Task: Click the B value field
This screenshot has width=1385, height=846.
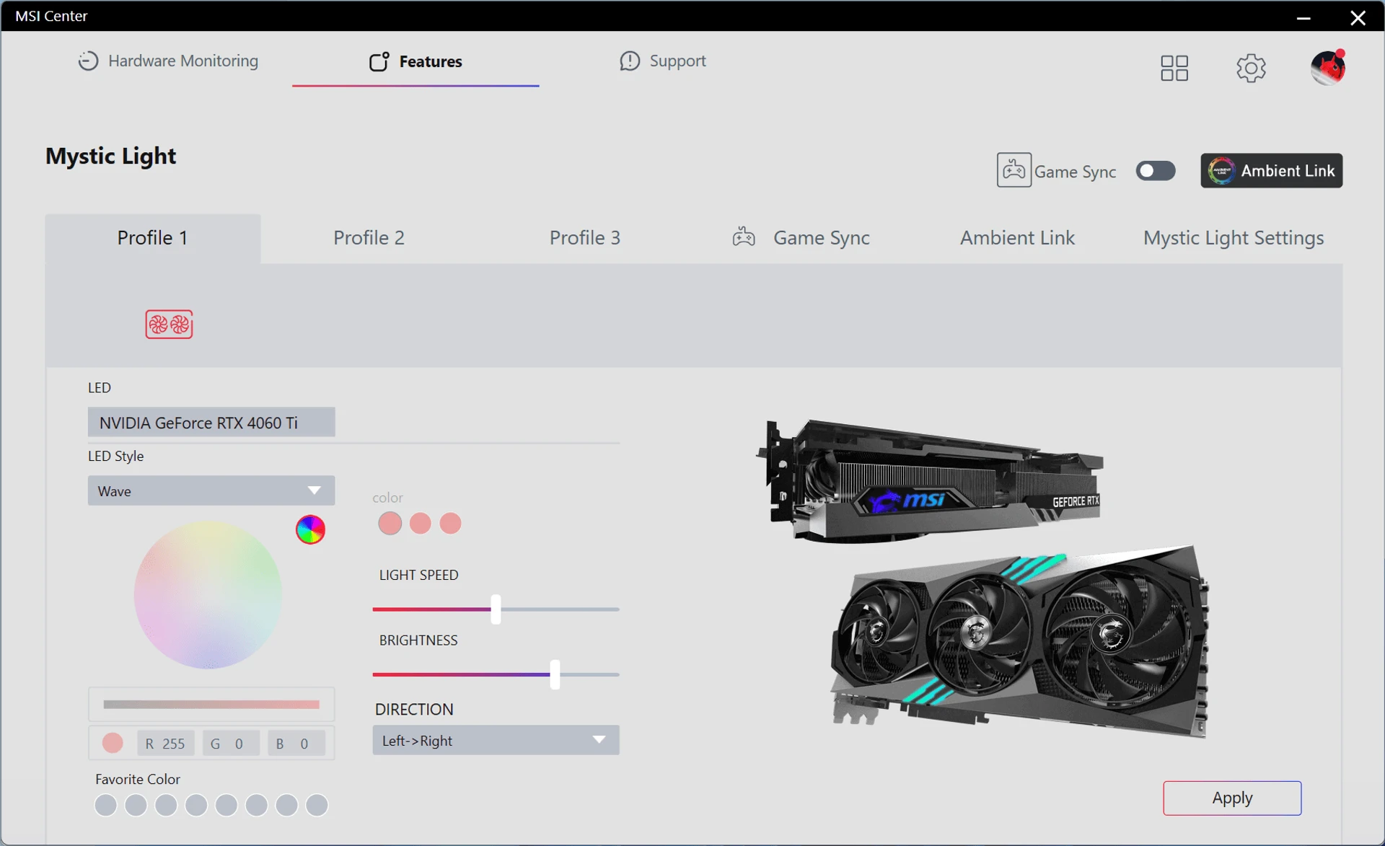Action: click(x=296, y=744)
